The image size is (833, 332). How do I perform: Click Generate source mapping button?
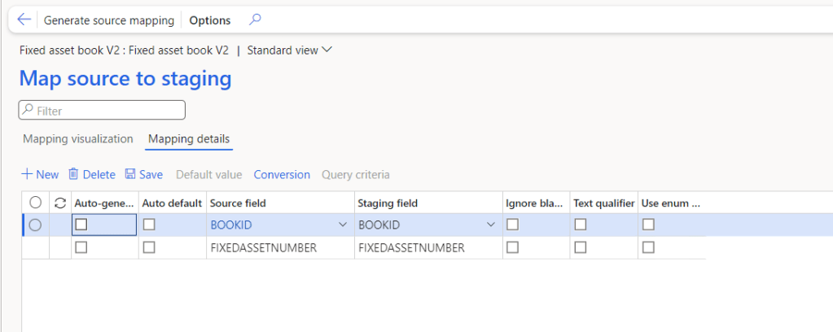108,20
